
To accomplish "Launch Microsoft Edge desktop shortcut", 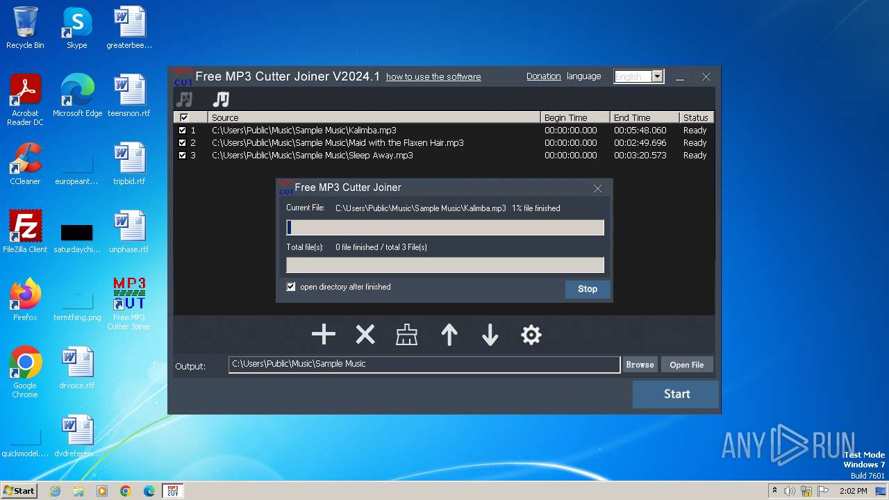I will [x=77, y=96].
